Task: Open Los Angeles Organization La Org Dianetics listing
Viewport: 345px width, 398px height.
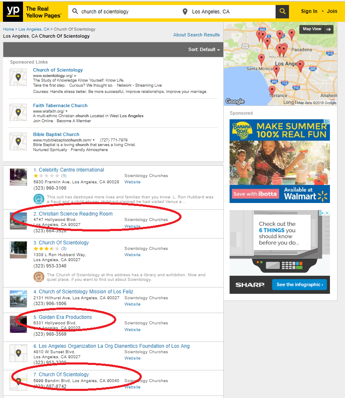Action: point(112,346)
